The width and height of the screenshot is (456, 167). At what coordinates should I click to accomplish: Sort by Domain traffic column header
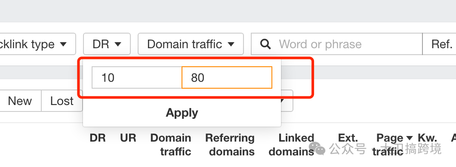tap(171, 145)
